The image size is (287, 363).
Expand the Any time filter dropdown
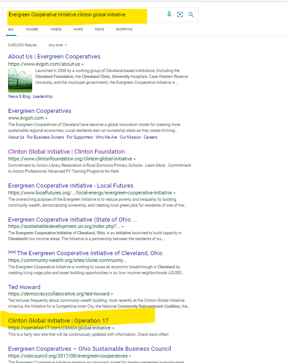[57, 45]
